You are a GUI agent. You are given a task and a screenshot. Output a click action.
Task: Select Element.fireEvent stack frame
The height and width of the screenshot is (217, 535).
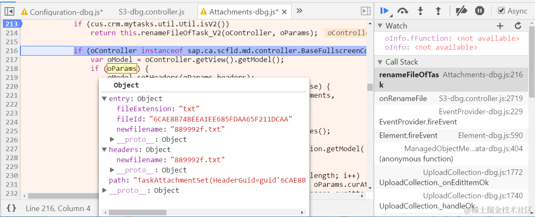pyautogui.click(x=452, y=135)
